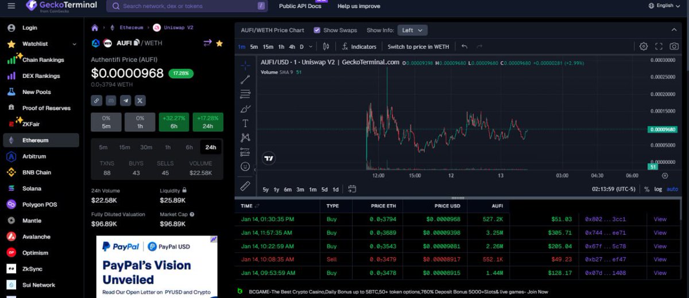Set chart range to 5y
The width and height of the screenshot is (689, 298).
[x=266, y=189]
